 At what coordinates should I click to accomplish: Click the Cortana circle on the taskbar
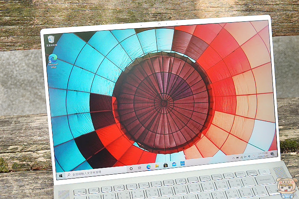(131, 169)
